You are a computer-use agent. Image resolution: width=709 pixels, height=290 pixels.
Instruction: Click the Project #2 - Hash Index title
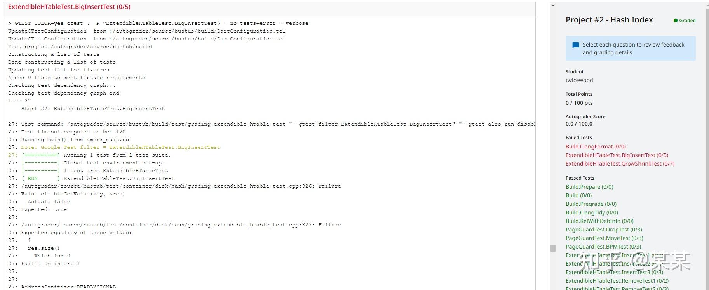coord(609,20)
